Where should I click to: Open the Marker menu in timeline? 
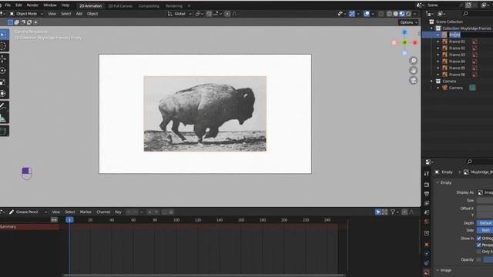[x=86, y=212]
